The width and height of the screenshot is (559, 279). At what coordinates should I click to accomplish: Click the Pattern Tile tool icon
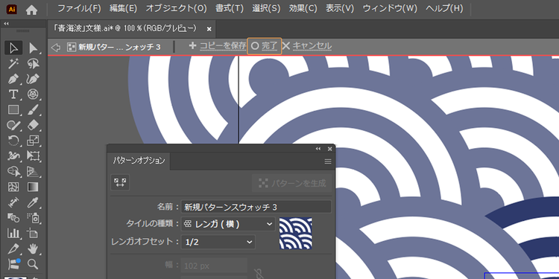[x=120, y=182]
